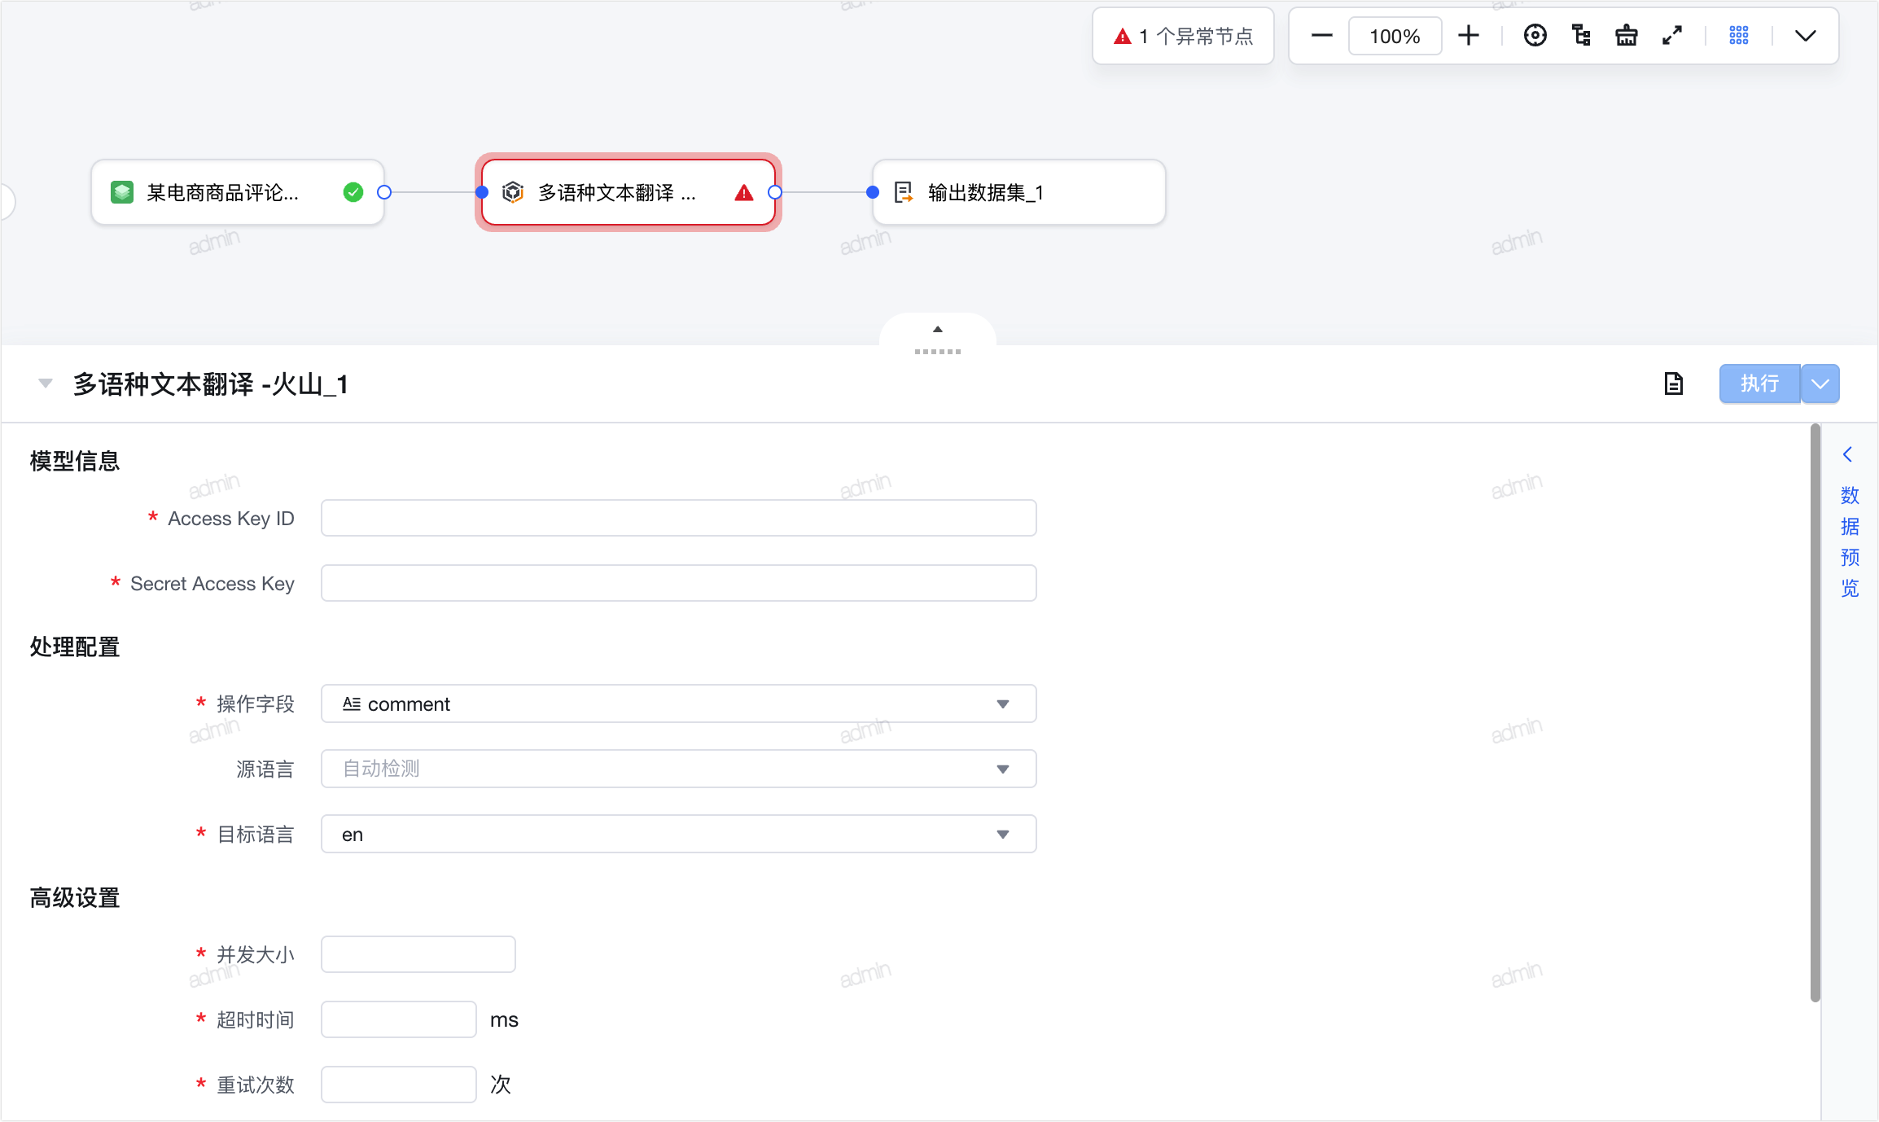
Task: Expand the toolbar chevron down arrow
Action: click(1806, 36)
